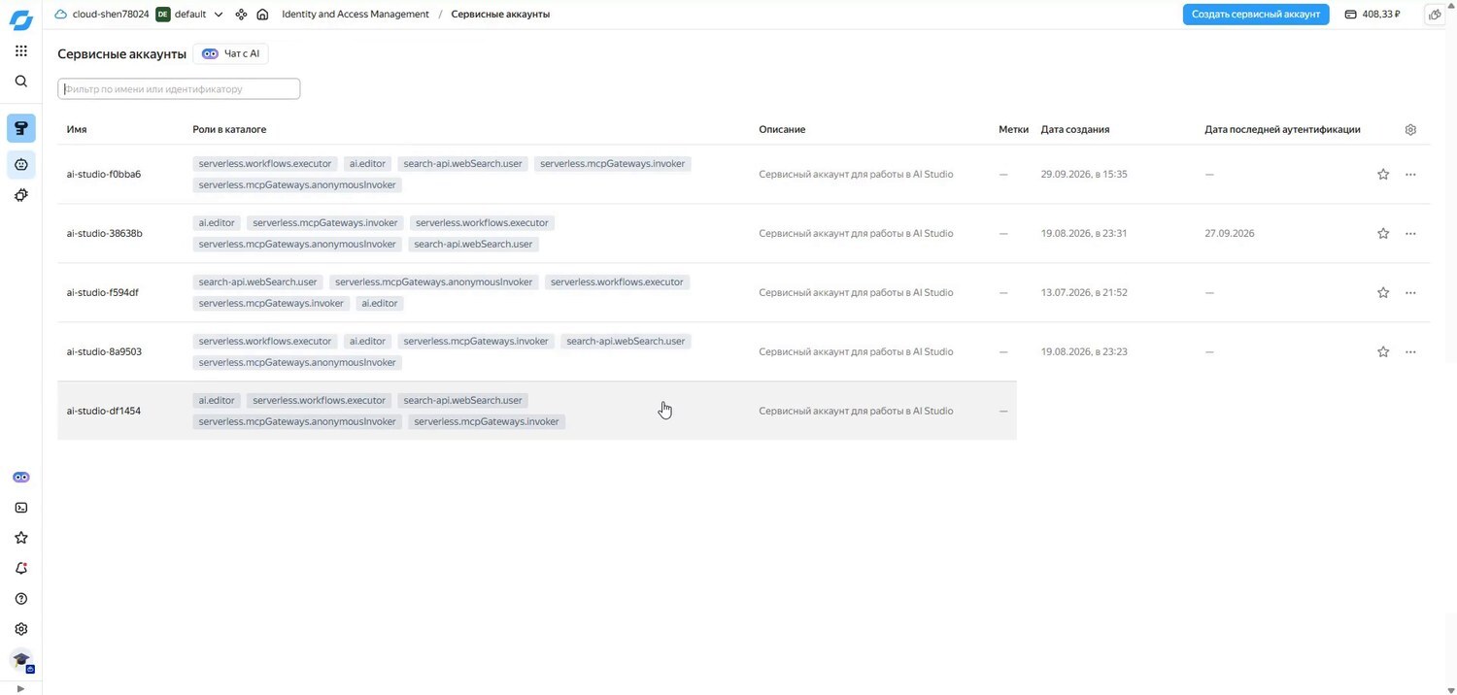This screenshot has width=1457, height=695.
Task: Open the all services grid icon
Action: click(21, 51)
